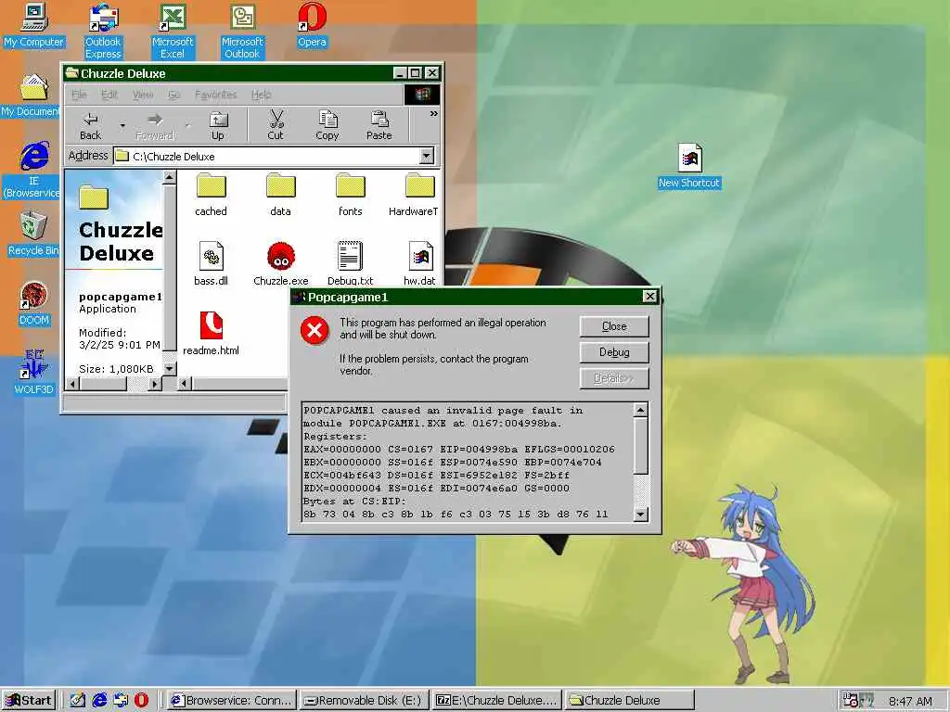Select the fonts folder

350,195
